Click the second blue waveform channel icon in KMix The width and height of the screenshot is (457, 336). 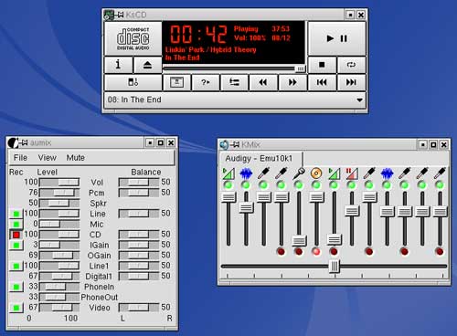387,173
